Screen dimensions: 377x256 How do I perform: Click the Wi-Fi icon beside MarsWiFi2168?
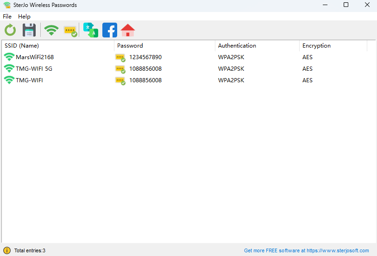(x=9, y=57)
